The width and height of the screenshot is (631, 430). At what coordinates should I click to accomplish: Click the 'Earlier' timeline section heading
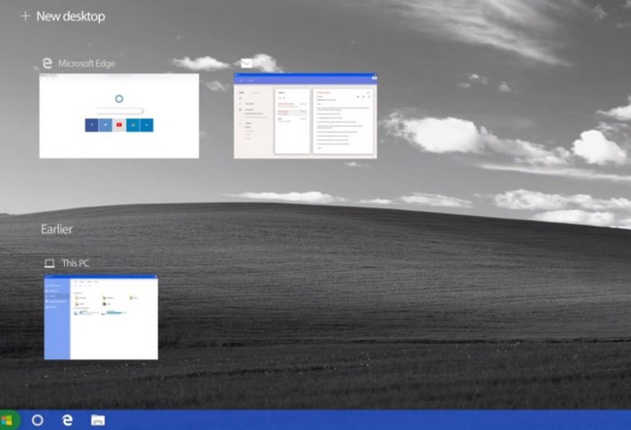[x=57, y=229]
